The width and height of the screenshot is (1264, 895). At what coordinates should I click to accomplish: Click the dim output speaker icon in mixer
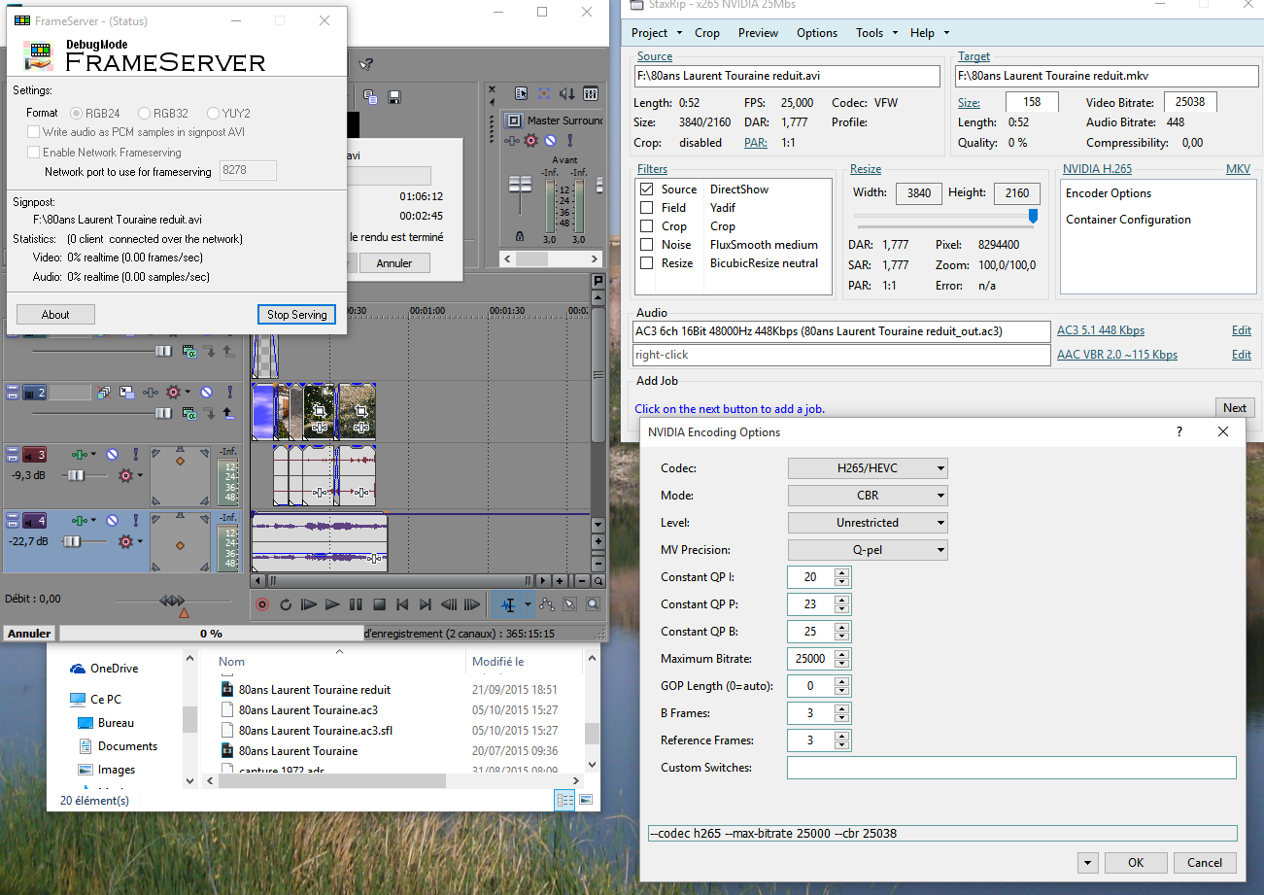point(567,94)
